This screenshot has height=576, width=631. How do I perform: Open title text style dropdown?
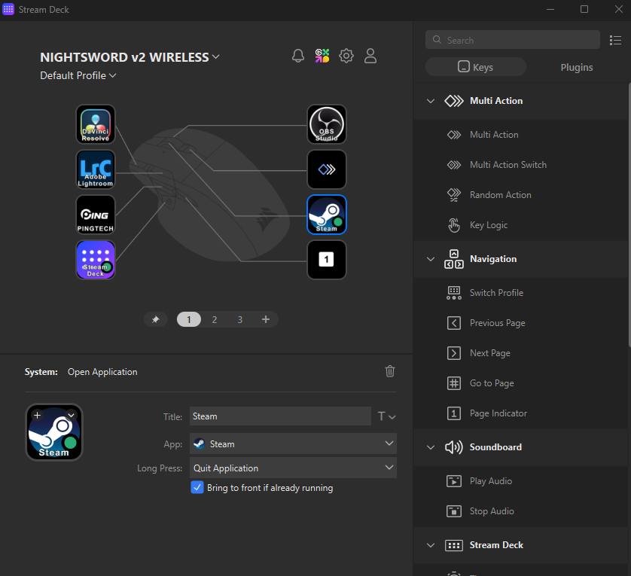(387, 416)
